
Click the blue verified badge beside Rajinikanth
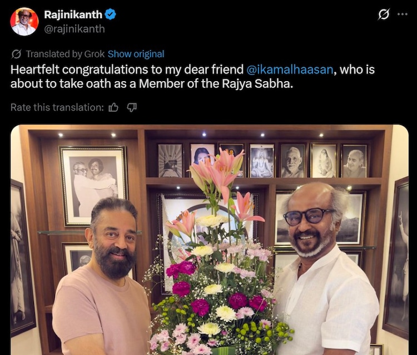[110, 14]
